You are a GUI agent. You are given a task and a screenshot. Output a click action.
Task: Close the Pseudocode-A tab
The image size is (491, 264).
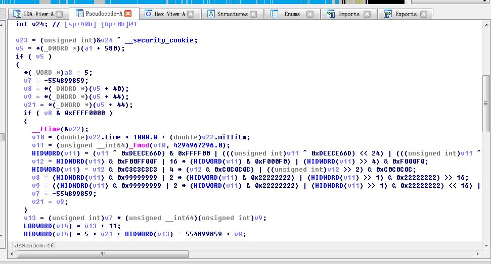click(x=128, y=14)
